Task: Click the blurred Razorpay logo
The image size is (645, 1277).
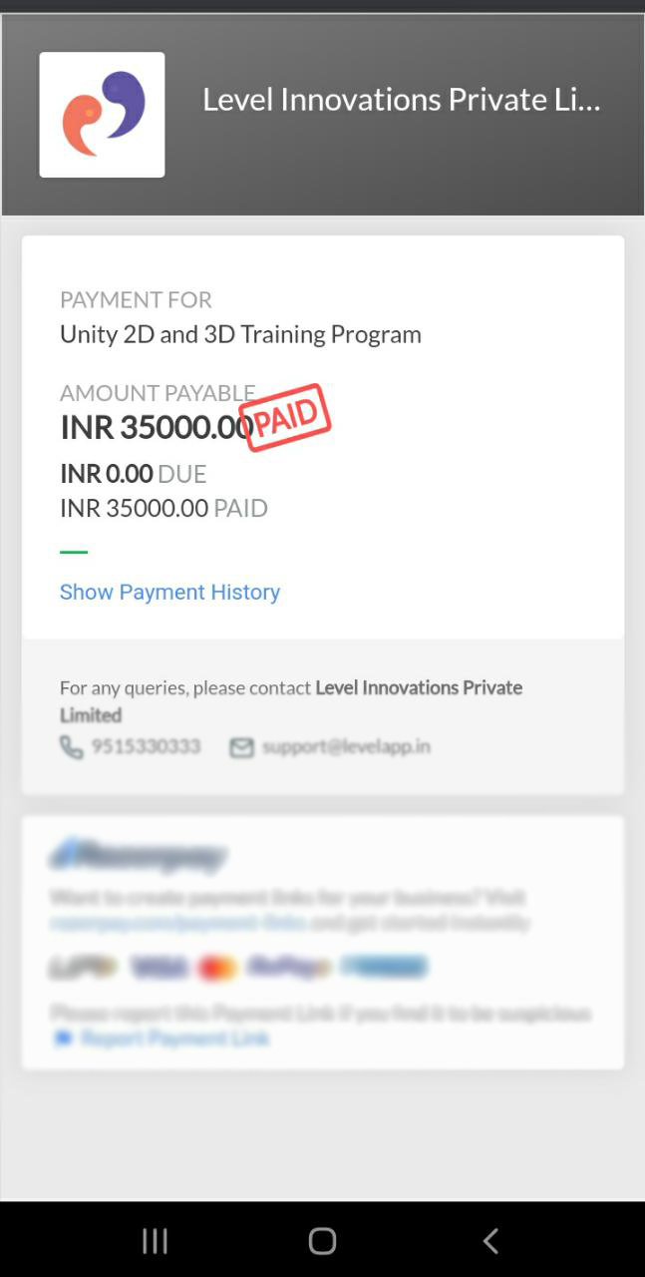Action: (x=138, y=855)
